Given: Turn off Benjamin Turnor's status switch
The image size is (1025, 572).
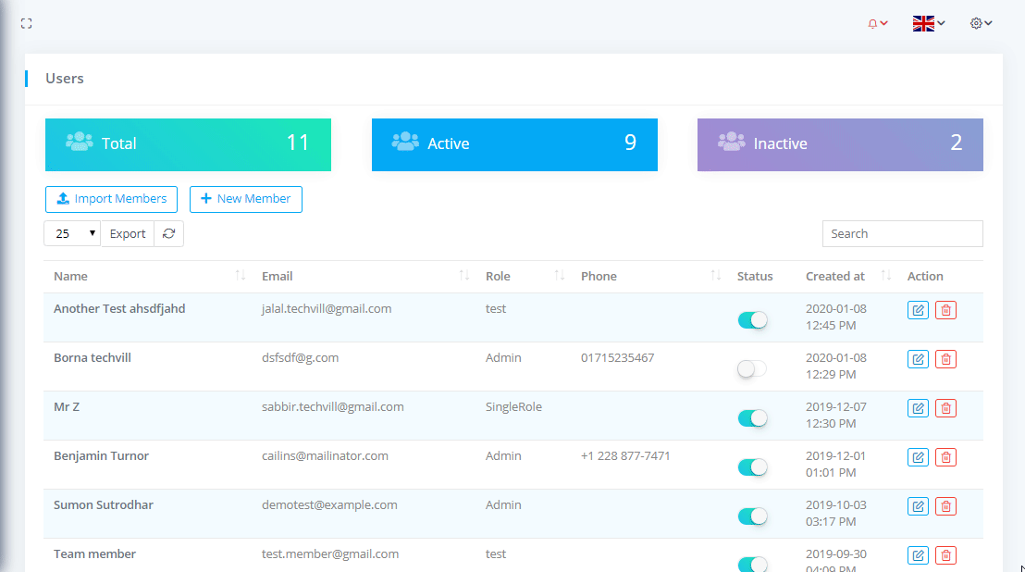Looking at the screenshot, I should point(752,467).
